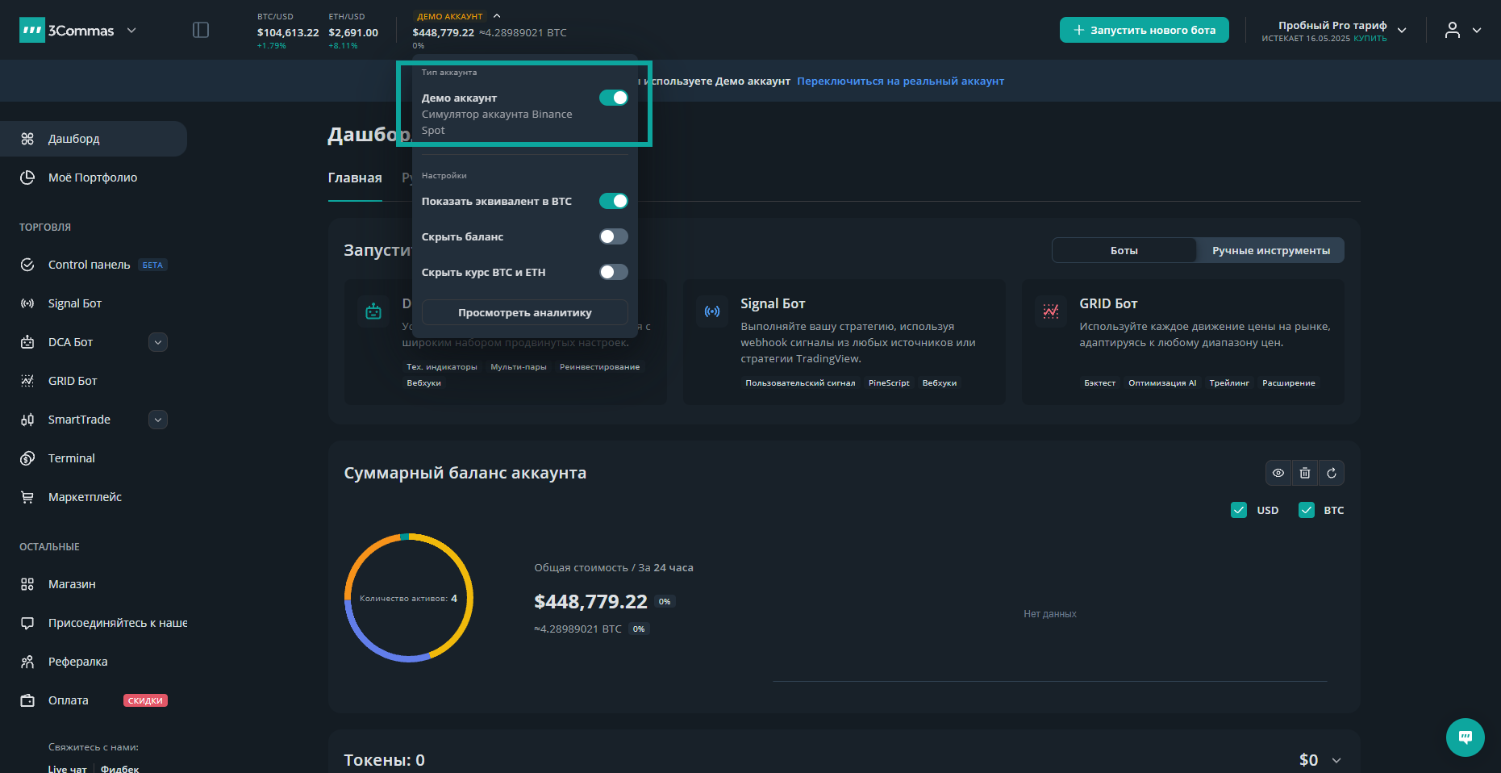Click GRID Бот card chart icon
Viewport: 1501px width, 773px height.
(1051, 311)
